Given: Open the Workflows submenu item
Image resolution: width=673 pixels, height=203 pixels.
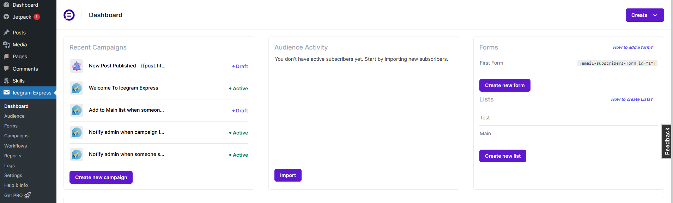Looking at the screenshot, I should (16, 146).
